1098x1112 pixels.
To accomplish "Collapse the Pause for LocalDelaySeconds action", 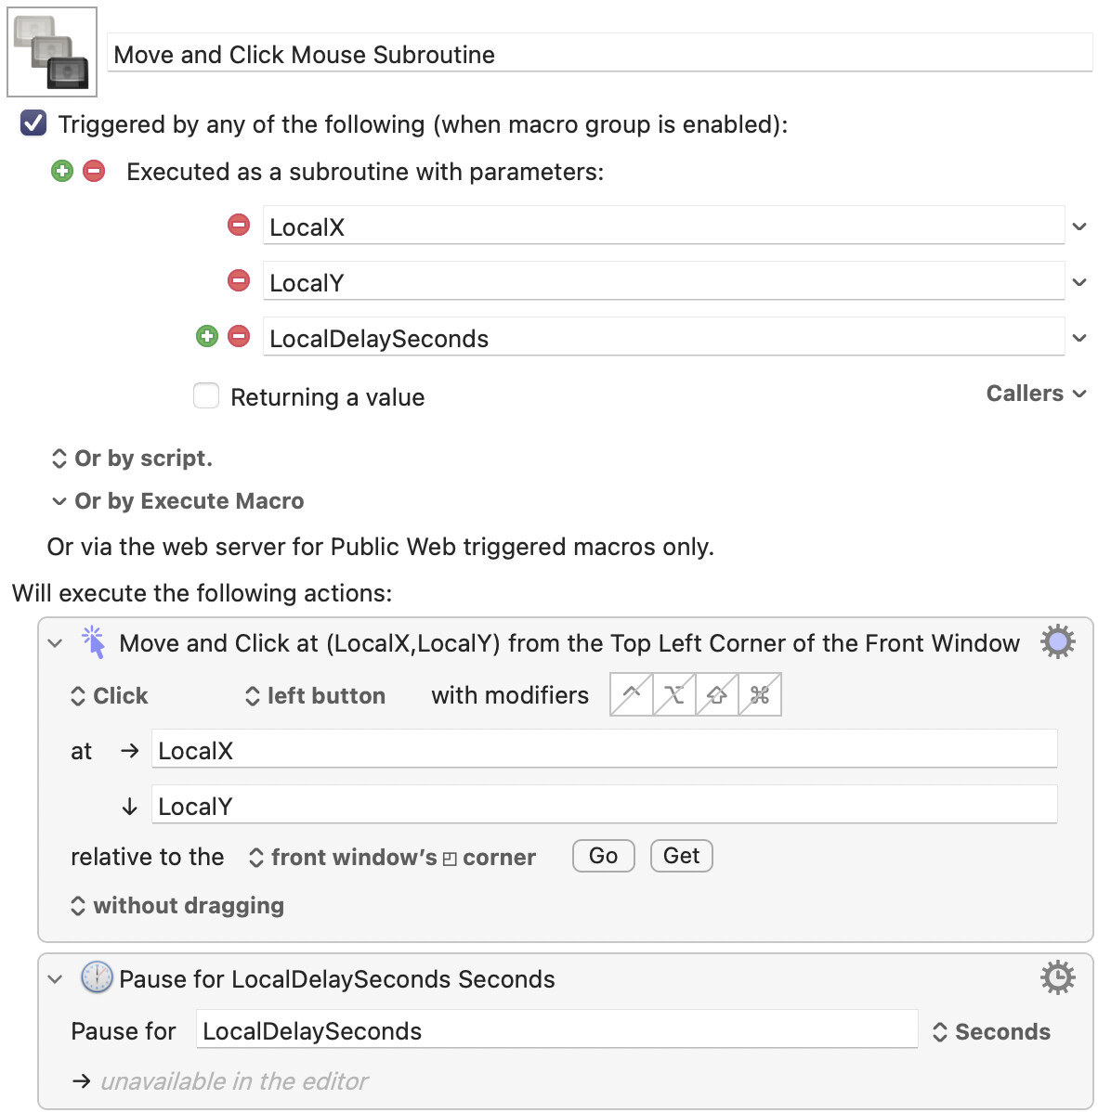I will [55, 979].
